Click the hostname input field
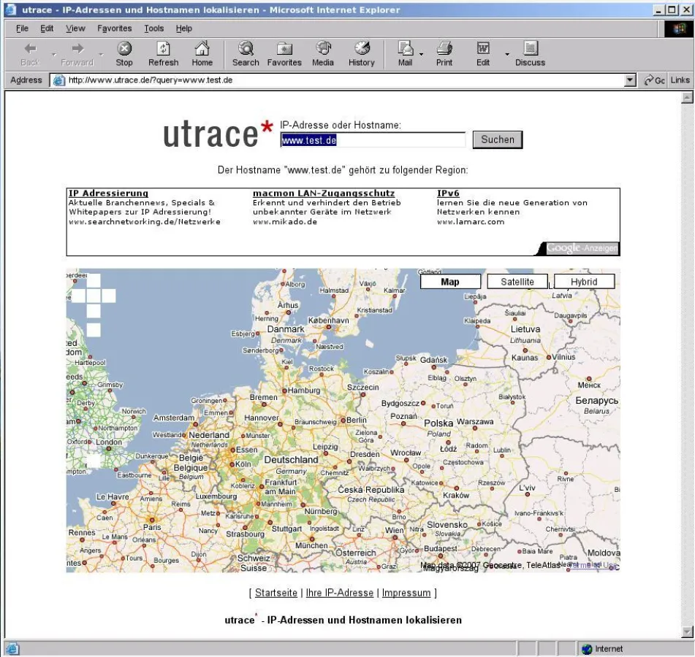This screenshot has height=657, width=695. (x=373, y=140)
